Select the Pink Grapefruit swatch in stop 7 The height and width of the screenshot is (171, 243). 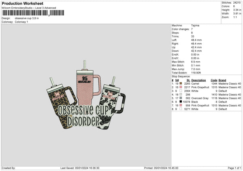[181, 105]
